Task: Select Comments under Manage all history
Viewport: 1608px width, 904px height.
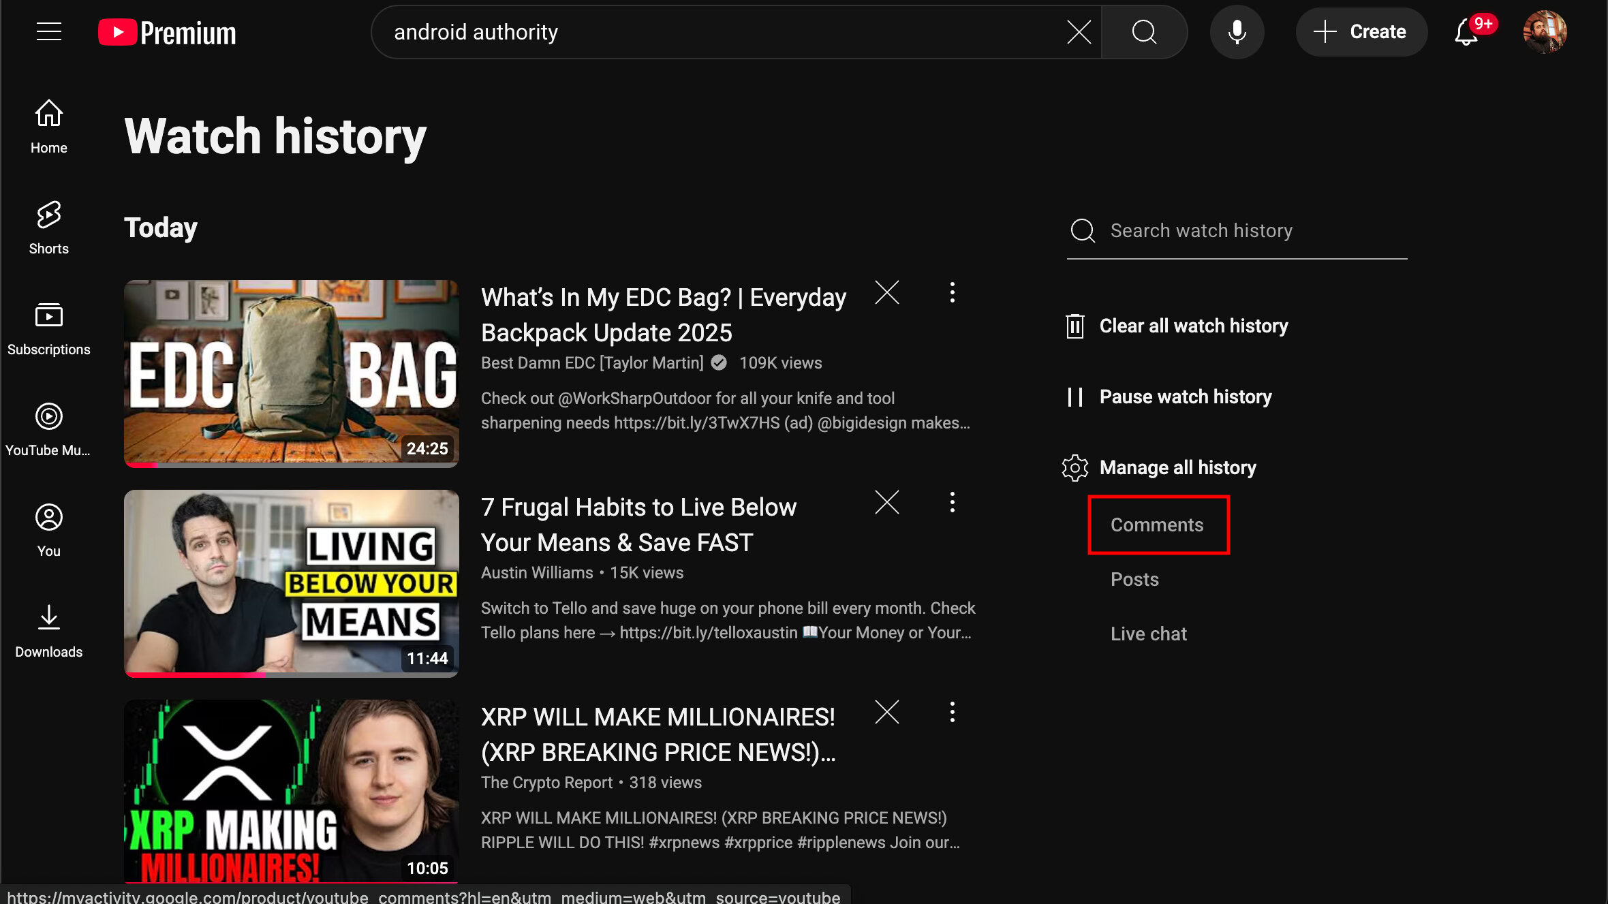Action: [1157, 525]
